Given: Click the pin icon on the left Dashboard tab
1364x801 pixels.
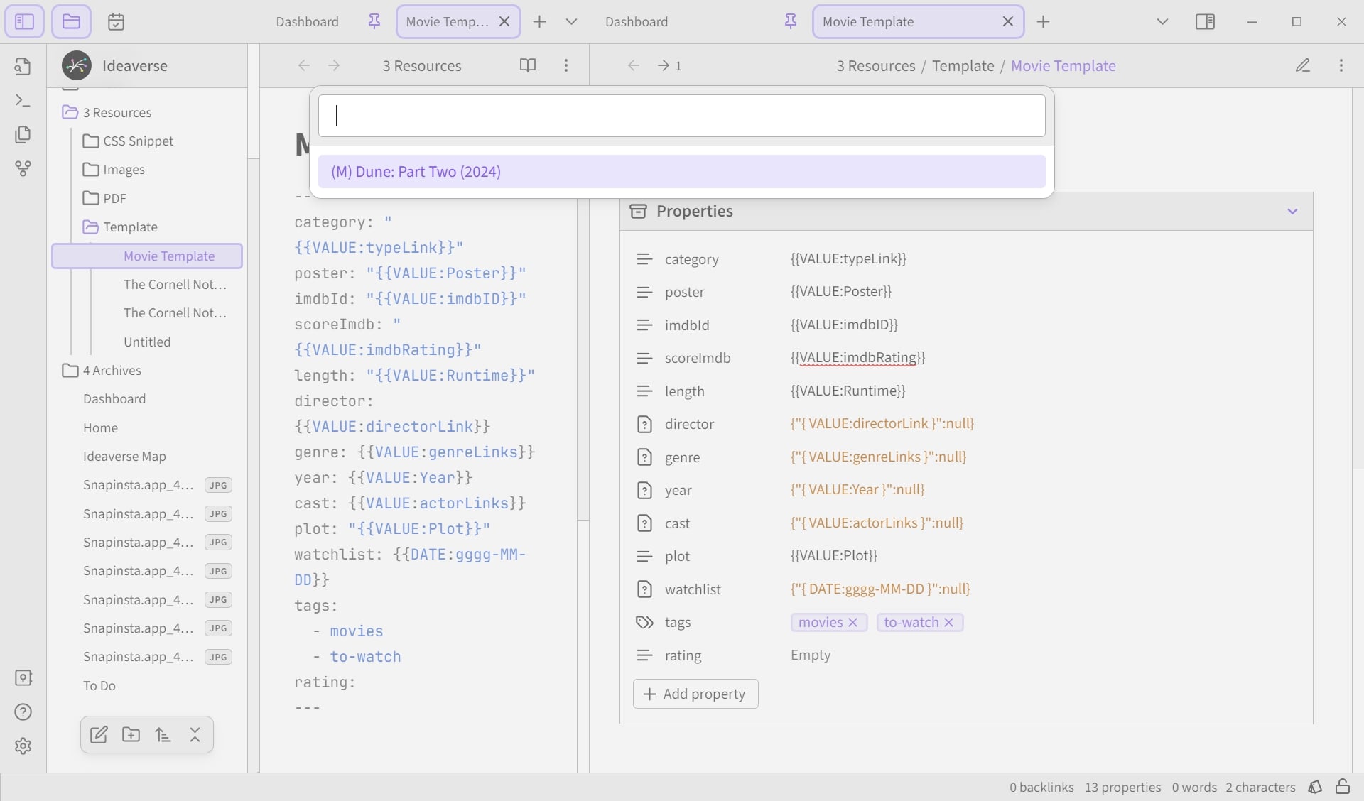Looking at the screenshot, I should [374, 21].
